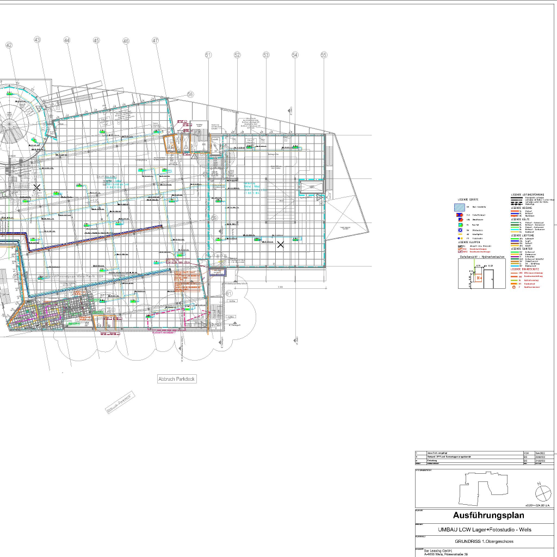
Task: Click grid axis bubble 56
Action: pyautogui.click(x=190, y=94)
